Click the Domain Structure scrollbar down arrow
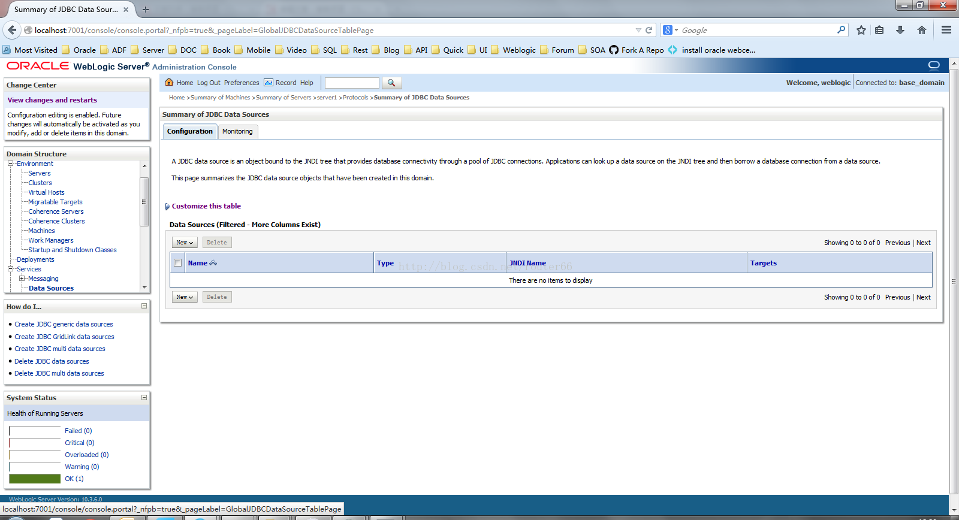The height and width of the screenshot is (520, 959). (144, 288)
